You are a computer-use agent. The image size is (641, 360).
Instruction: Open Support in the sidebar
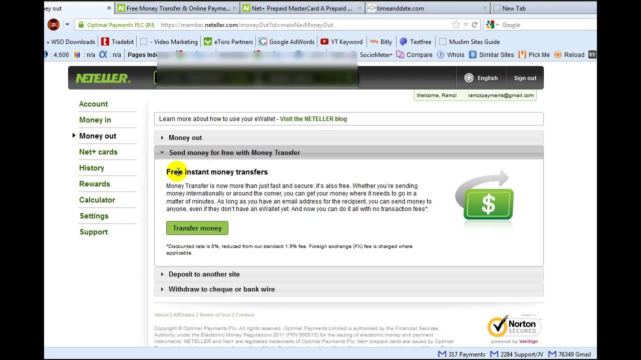pyautogui.click(x=94, y=232)
